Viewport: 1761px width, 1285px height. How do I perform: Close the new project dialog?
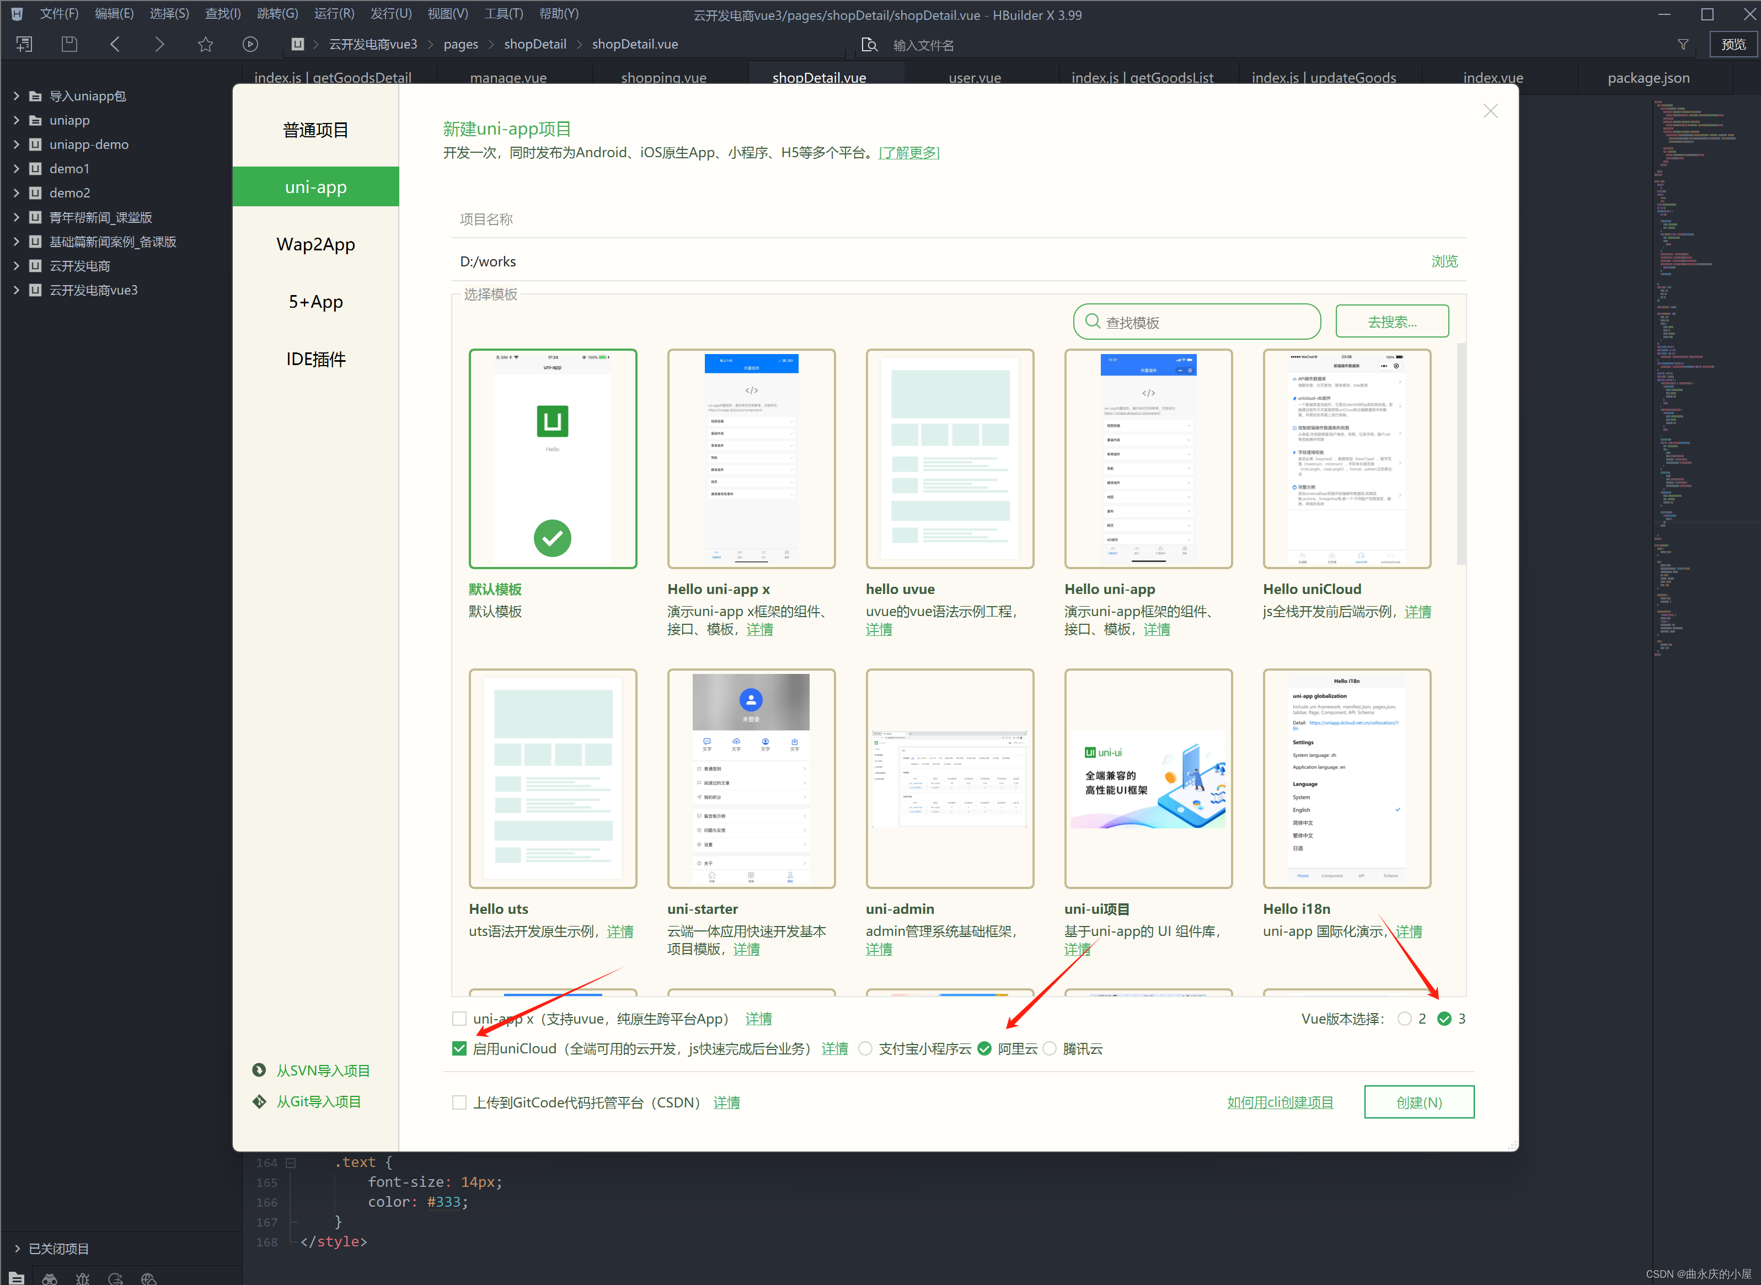[1490, 111]
